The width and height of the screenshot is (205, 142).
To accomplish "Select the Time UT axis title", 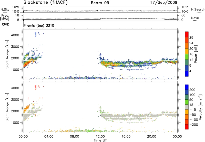I will click(x=100, y=140).
